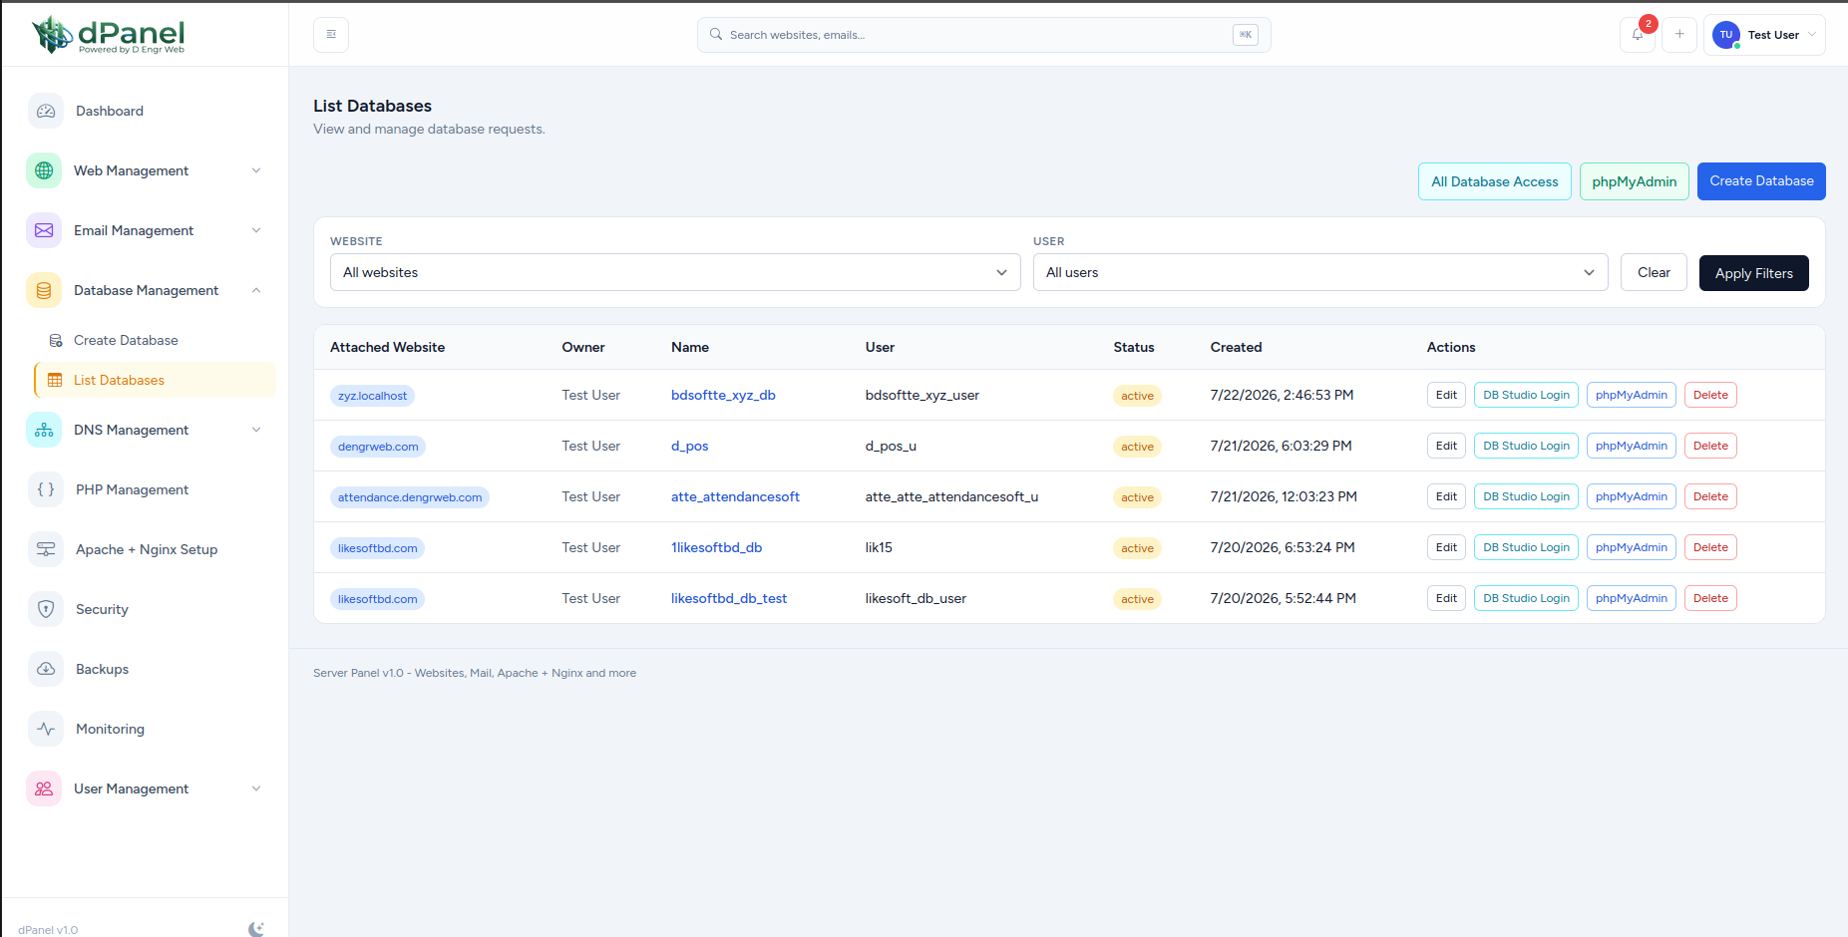This screenshot has height=937, width=1848.
Task: Edit the likesoftbd_db_test database
Action: click(x=1446, y=598)
